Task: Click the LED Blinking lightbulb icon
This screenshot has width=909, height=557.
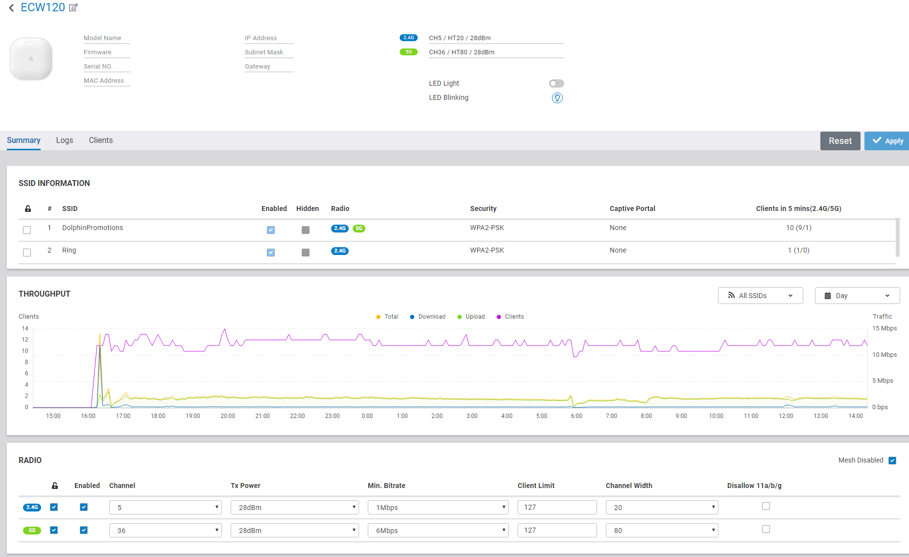Action: (x=557, y=98)
